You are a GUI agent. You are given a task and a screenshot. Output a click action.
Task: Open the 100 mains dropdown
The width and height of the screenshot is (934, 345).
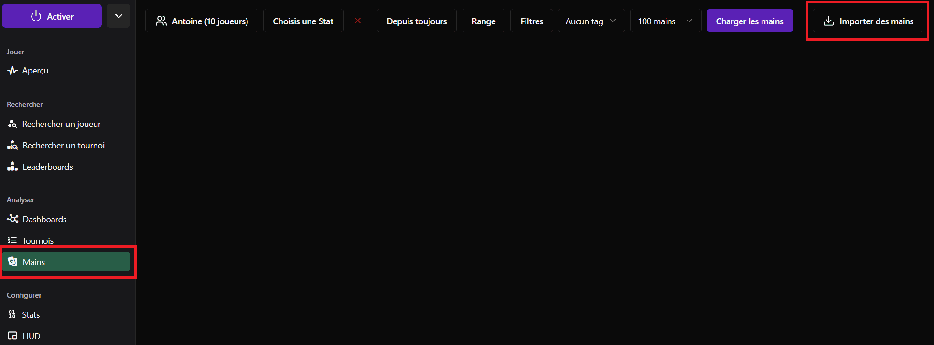[665, 21]
